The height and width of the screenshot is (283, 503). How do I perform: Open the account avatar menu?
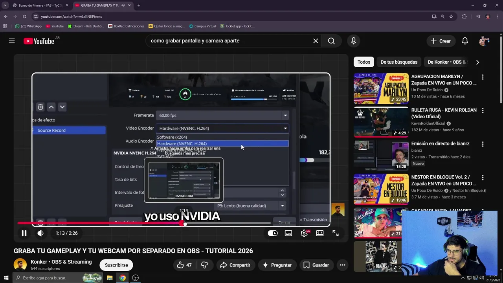[x=484, y=41]
